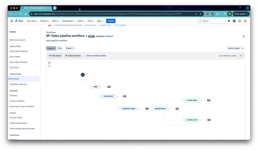Image resolution: width=258 pixels, height=150 pixels.
Task: Click Add transition button
Action: [x=73, y=56]
